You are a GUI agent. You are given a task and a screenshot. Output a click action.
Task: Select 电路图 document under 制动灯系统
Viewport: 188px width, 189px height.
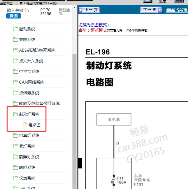point(34,125)
